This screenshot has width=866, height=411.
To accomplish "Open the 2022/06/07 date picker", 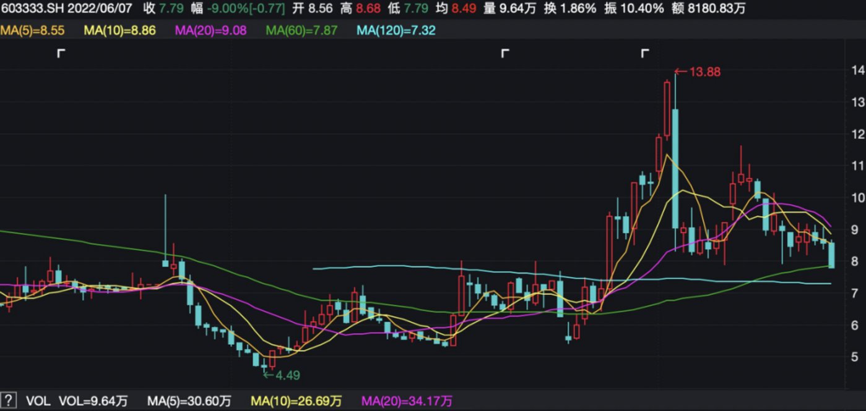I will (99, 9).
